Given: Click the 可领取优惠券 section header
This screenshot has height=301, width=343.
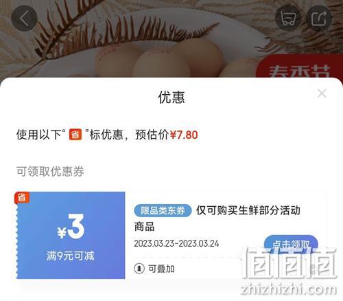Looking at the screenshot, I should tap(50, 171).
